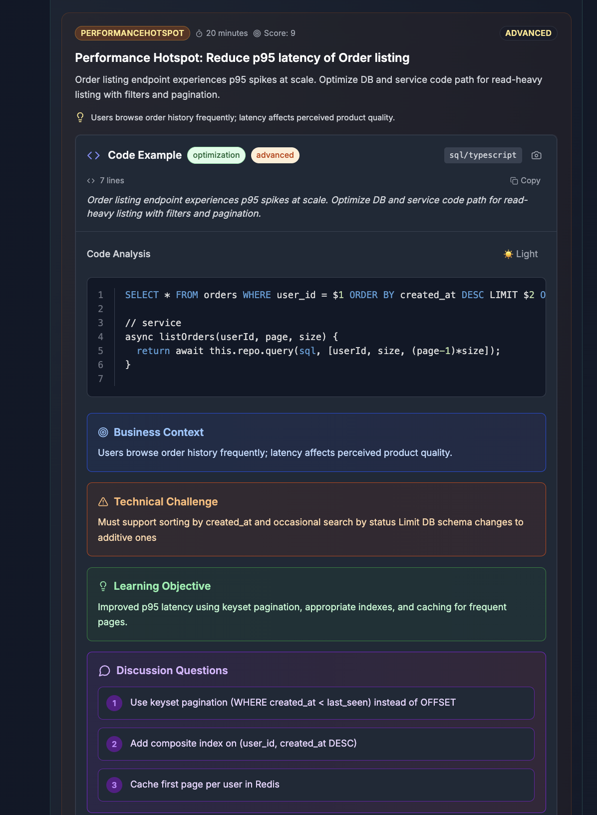Viewport: 597px width, 815px height.
Task: Toggle the advanced tag next to optimization
Action: click(x=275, y=155)
